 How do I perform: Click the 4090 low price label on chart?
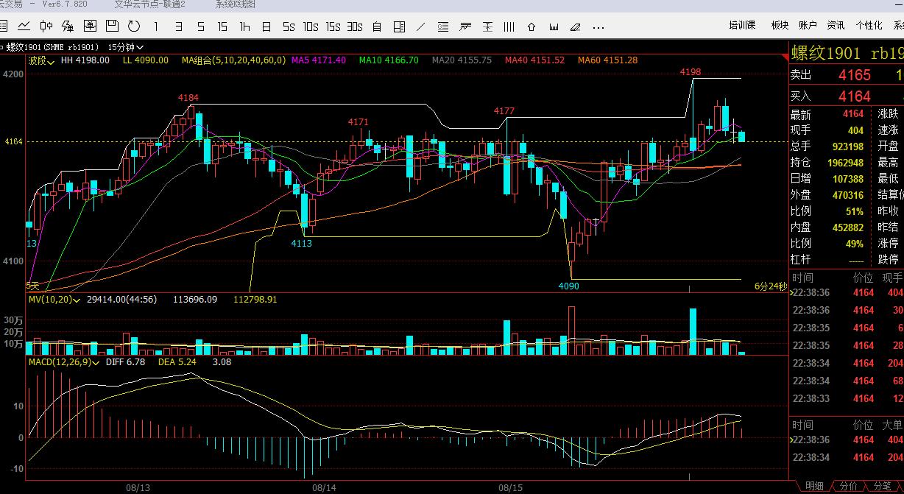pos(569,286)
